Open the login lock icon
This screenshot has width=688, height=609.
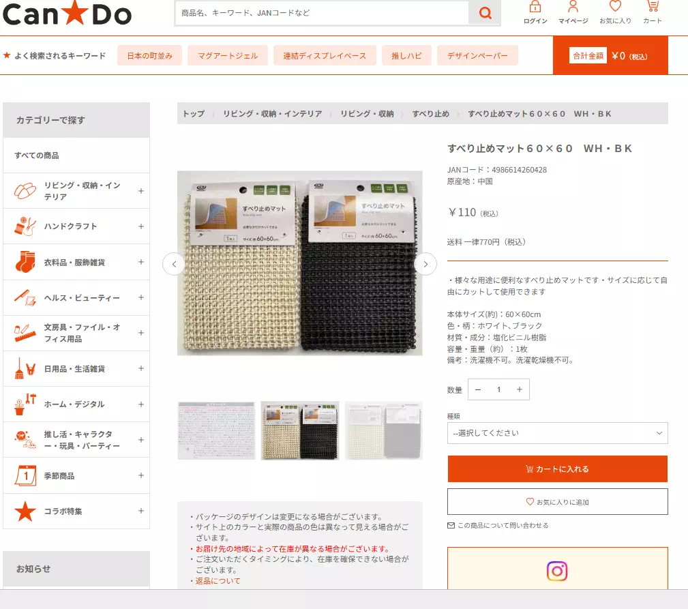coord(535,7)
